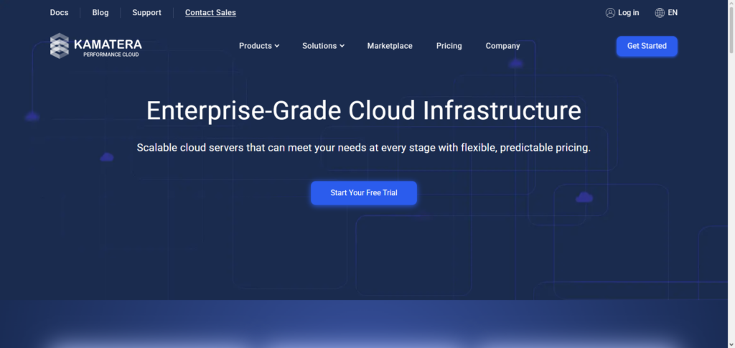The width and height of the screenshot is (735, 348).
Task: Click the user profile icon beside Log in
Action: coord(610,13)
